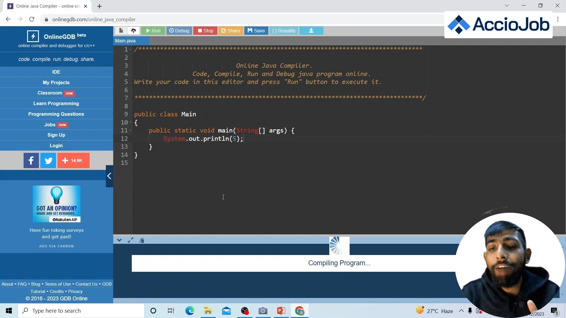Run the Java program
The width and height of the screenshot is (566, 318).
click(153, 31)
